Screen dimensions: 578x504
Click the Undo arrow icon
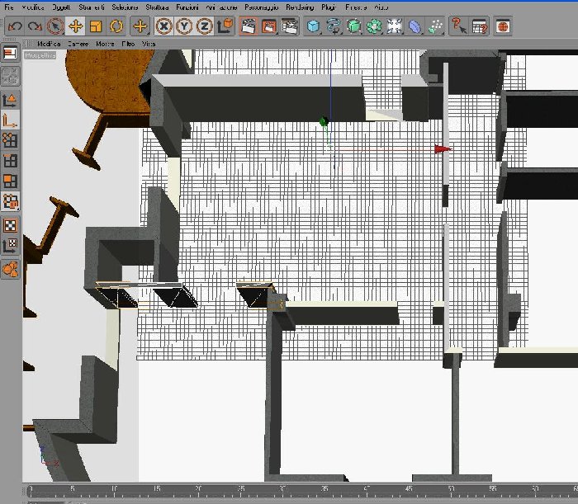15,26
